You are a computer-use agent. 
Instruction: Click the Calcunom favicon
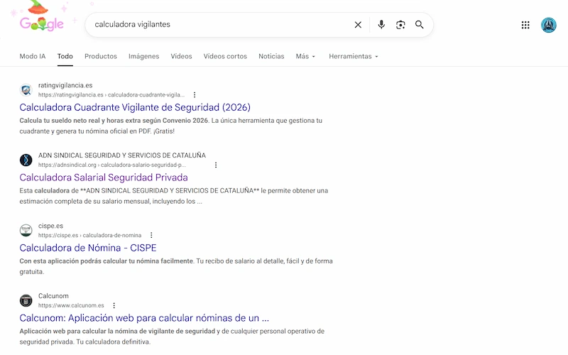26,300
